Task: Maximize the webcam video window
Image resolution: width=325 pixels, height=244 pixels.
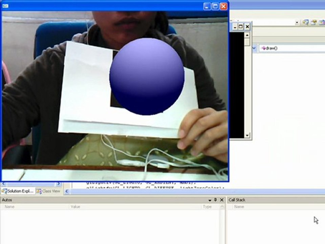Action: (215, 6)
